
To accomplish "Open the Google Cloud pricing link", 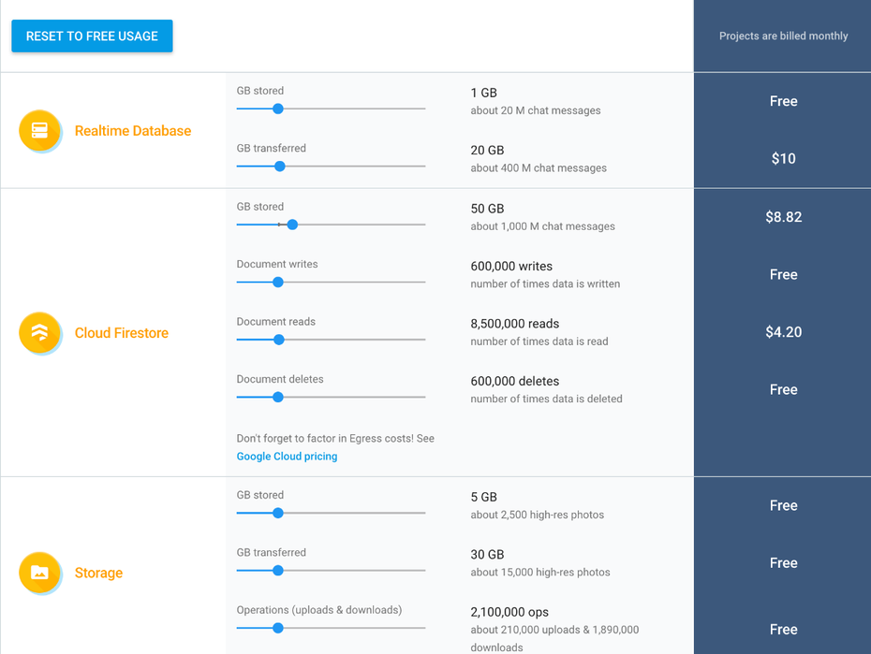I will [x=287, y=457].
